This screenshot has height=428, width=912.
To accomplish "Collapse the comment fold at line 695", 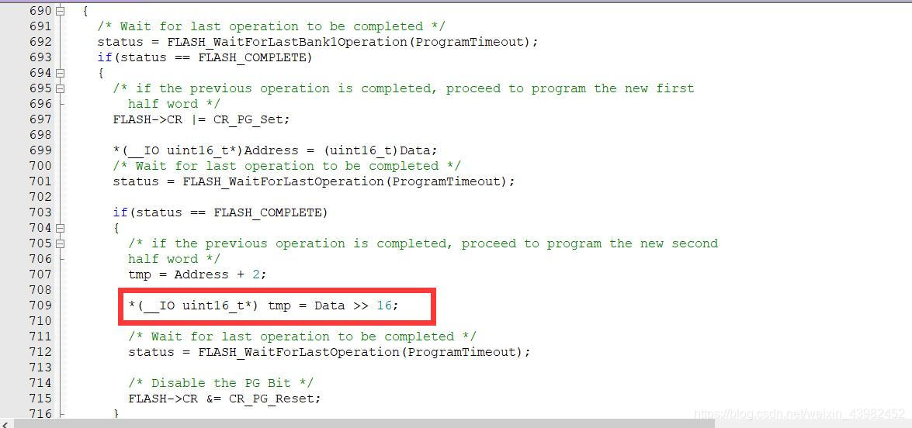I will point(61,88).
